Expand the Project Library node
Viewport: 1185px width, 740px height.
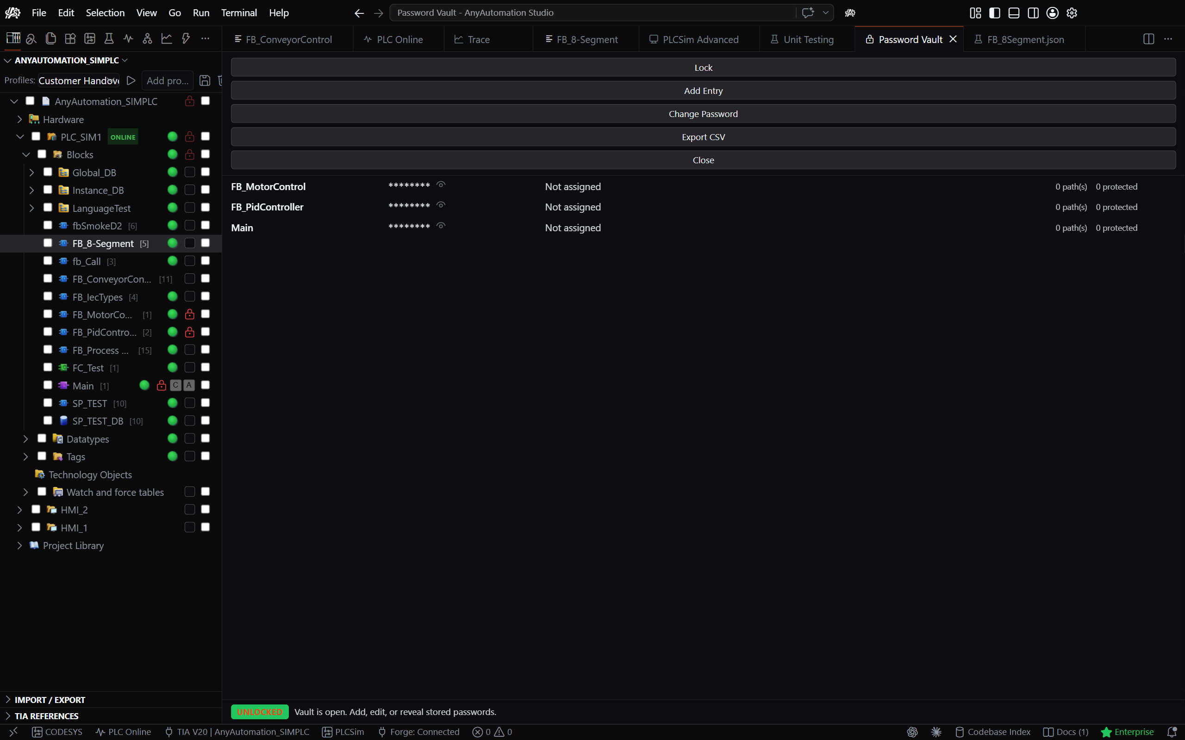(x=19, y=545)
